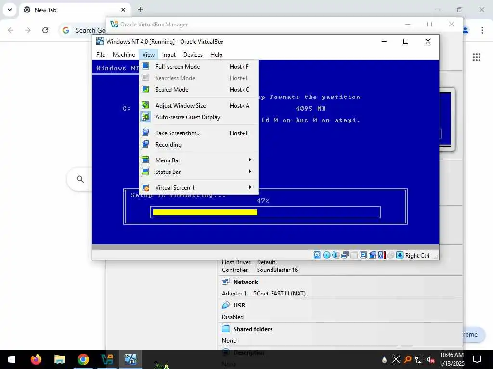Click the 'PCnet-FAST III (NAT)' adapter text

click(x=279, y=294)
